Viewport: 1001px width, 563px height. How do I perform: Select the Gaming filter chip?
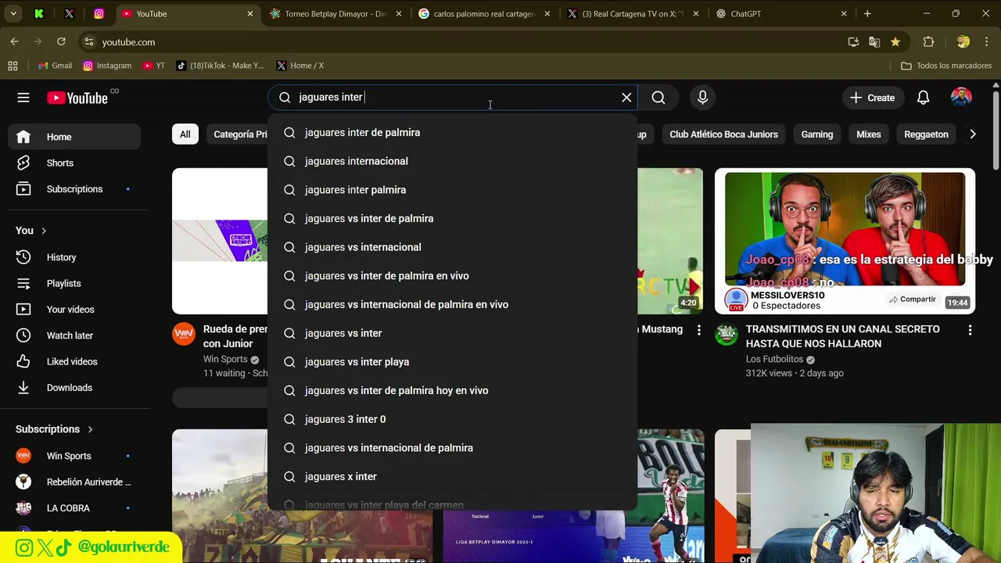tap(817, 134)
